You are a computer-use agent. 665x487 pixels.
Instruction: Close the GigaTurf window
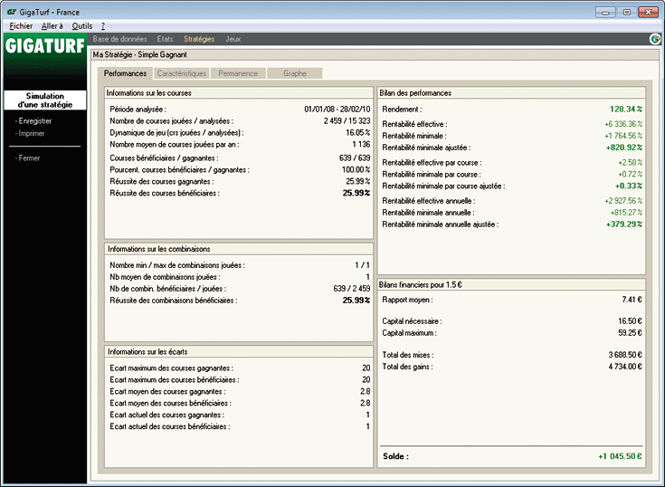[648, 13]
